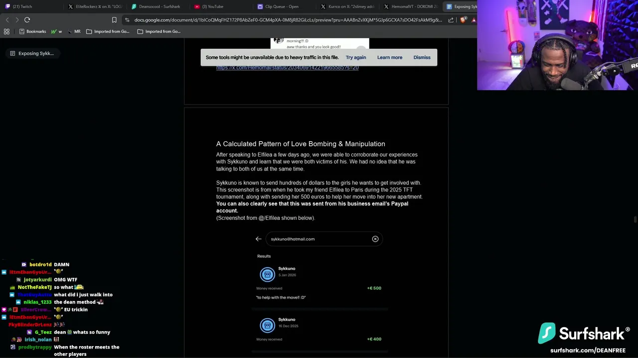Open the EliteRockerz X tab

pos(95,6)
